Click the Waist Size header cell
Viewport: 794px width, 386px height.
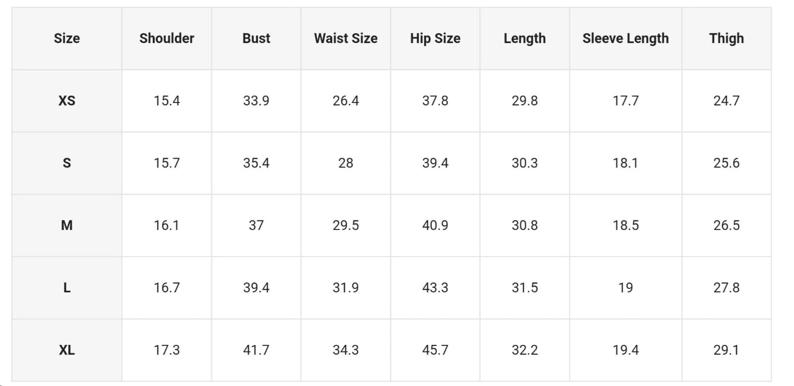point(346,38)
